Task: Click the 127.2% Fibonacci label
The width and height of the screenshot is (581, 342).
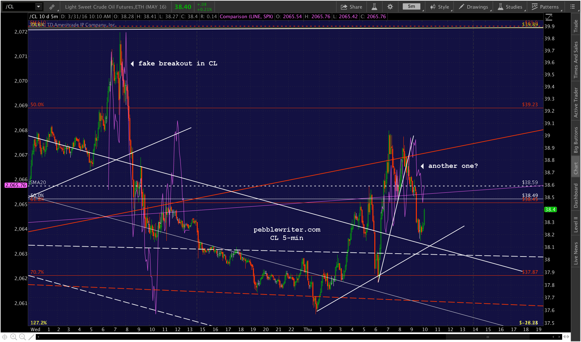Action: coord(39,323)
